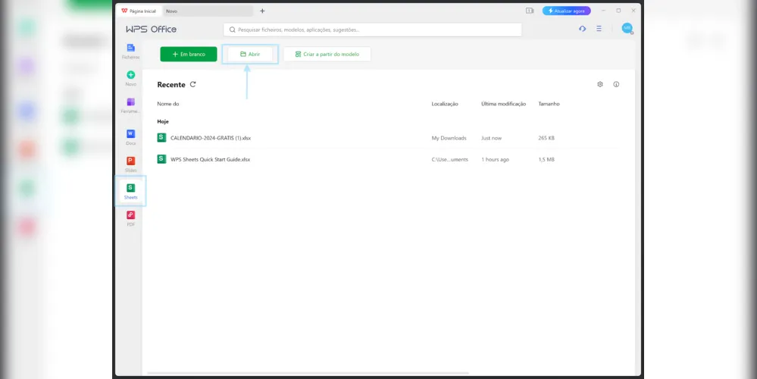The height and width of the screenshot is (379, 757).
Task: Open the Ficheiros section in the sidebar
Action: (x=130, y=52)
